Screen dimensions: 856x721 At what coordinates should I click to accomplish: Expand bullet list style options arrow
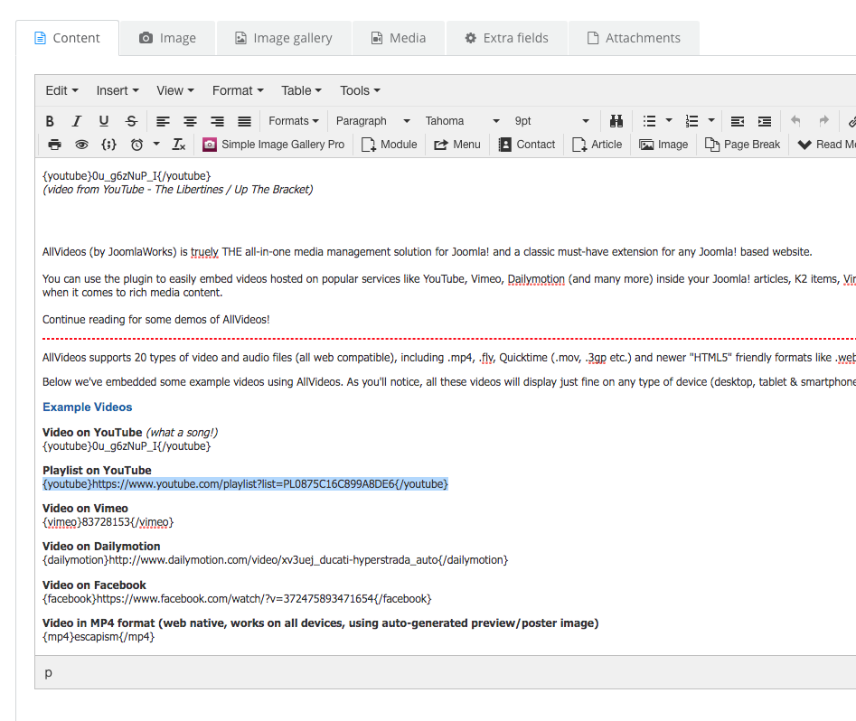[669, 121]
